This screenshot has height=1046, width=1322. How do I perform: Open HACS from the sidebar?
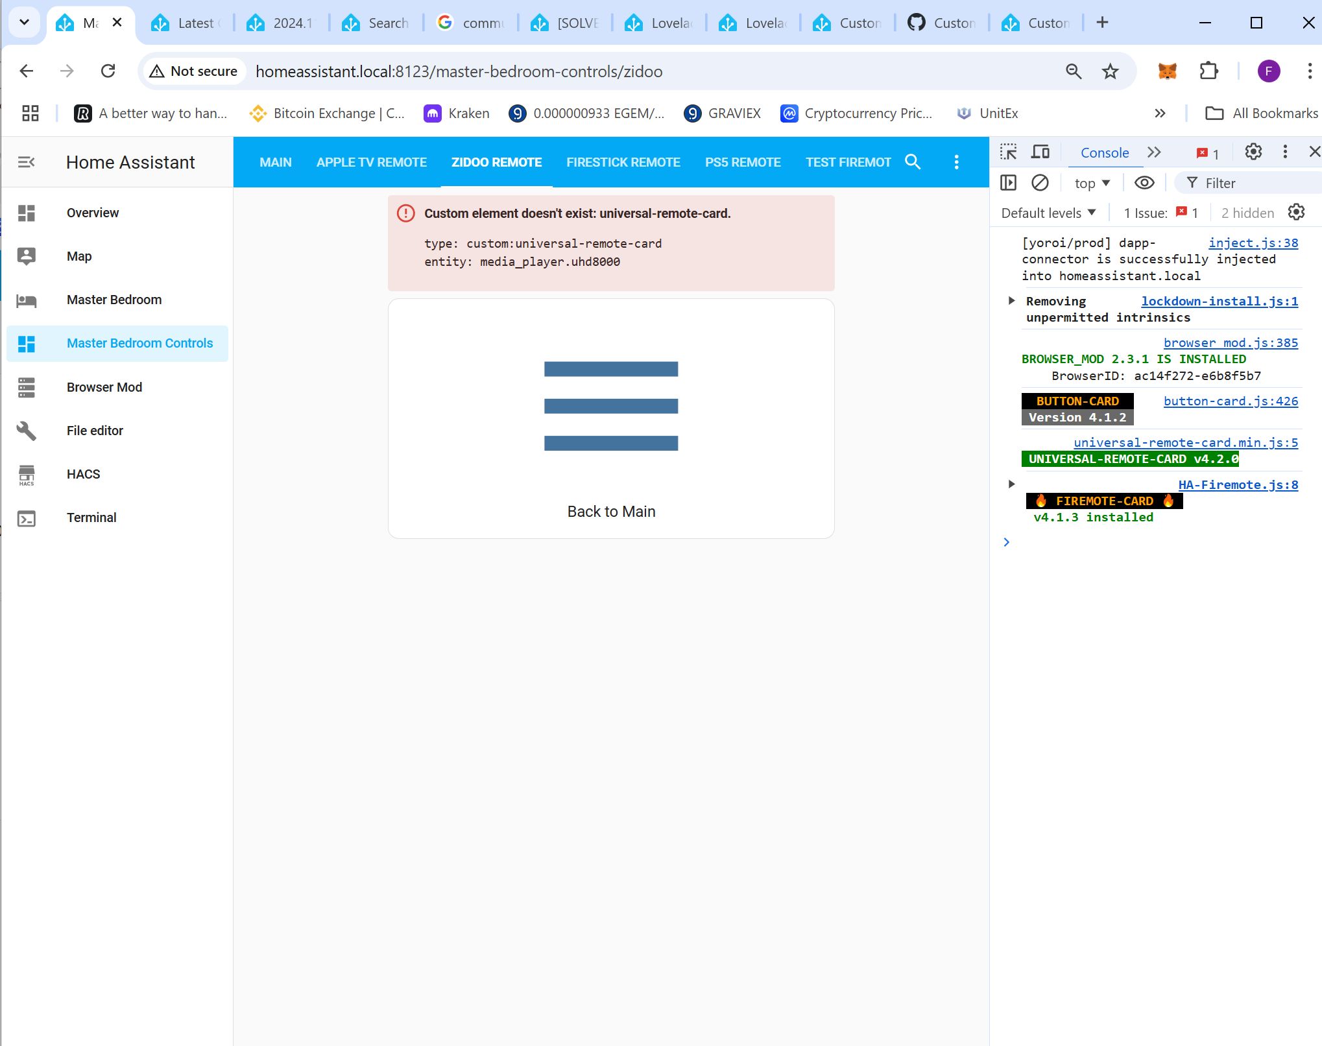click(27, 474)
